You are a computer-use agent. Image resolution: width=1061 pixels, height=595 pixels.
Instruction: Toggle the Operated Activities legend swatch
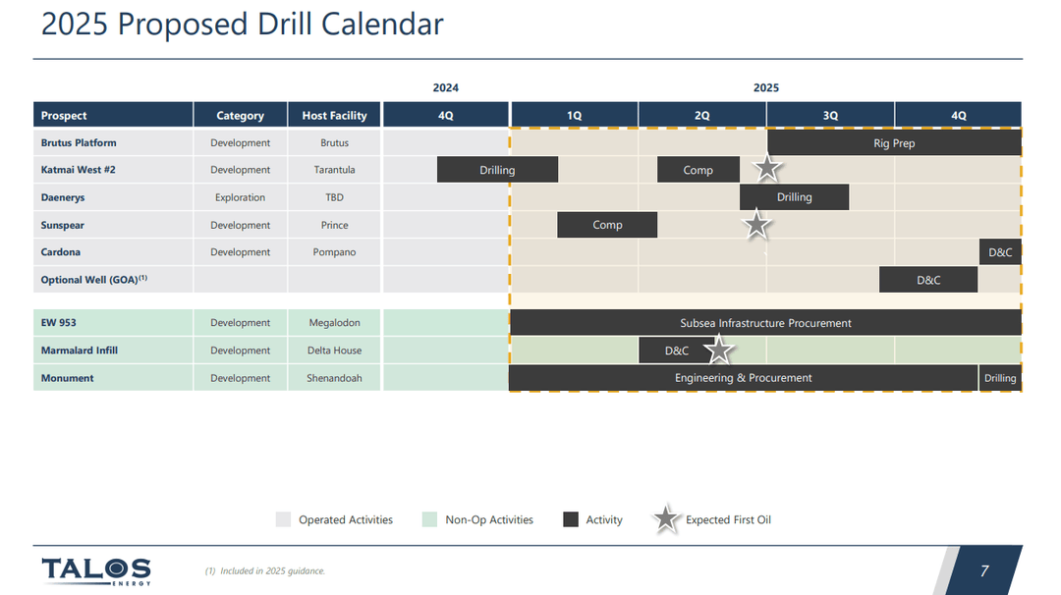pos(284,518)
